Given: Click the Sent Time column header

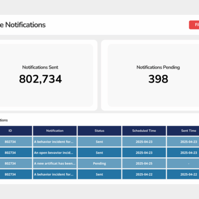Looking at the screenshot, I should click(183, 131).
